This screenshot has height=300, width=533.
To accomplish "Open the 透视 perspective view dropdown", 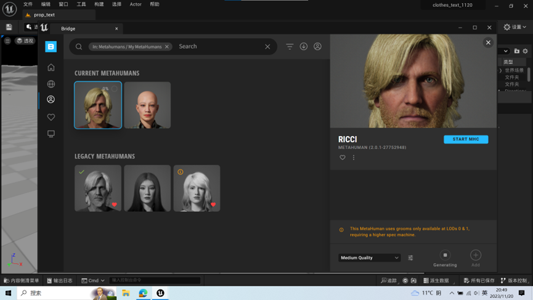I will [x=25, y=41].
